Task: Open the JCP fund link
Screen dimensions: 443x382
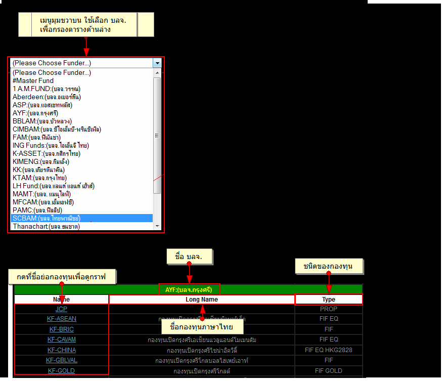Action: [61, 309]
